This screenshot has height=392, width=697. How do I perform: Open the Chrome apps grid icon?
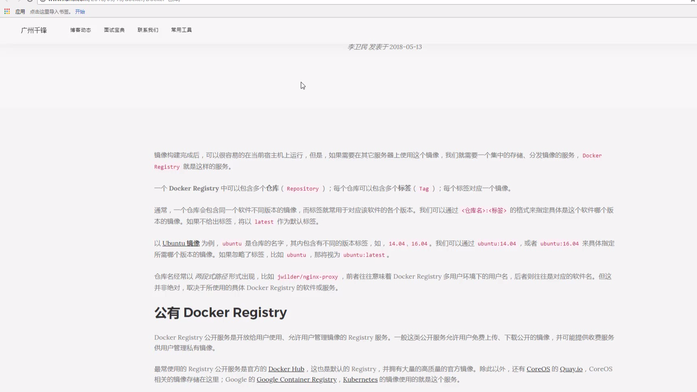point(7,11)
